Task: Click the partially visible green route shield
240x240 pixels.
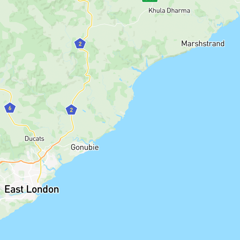Action: (150, 1)
